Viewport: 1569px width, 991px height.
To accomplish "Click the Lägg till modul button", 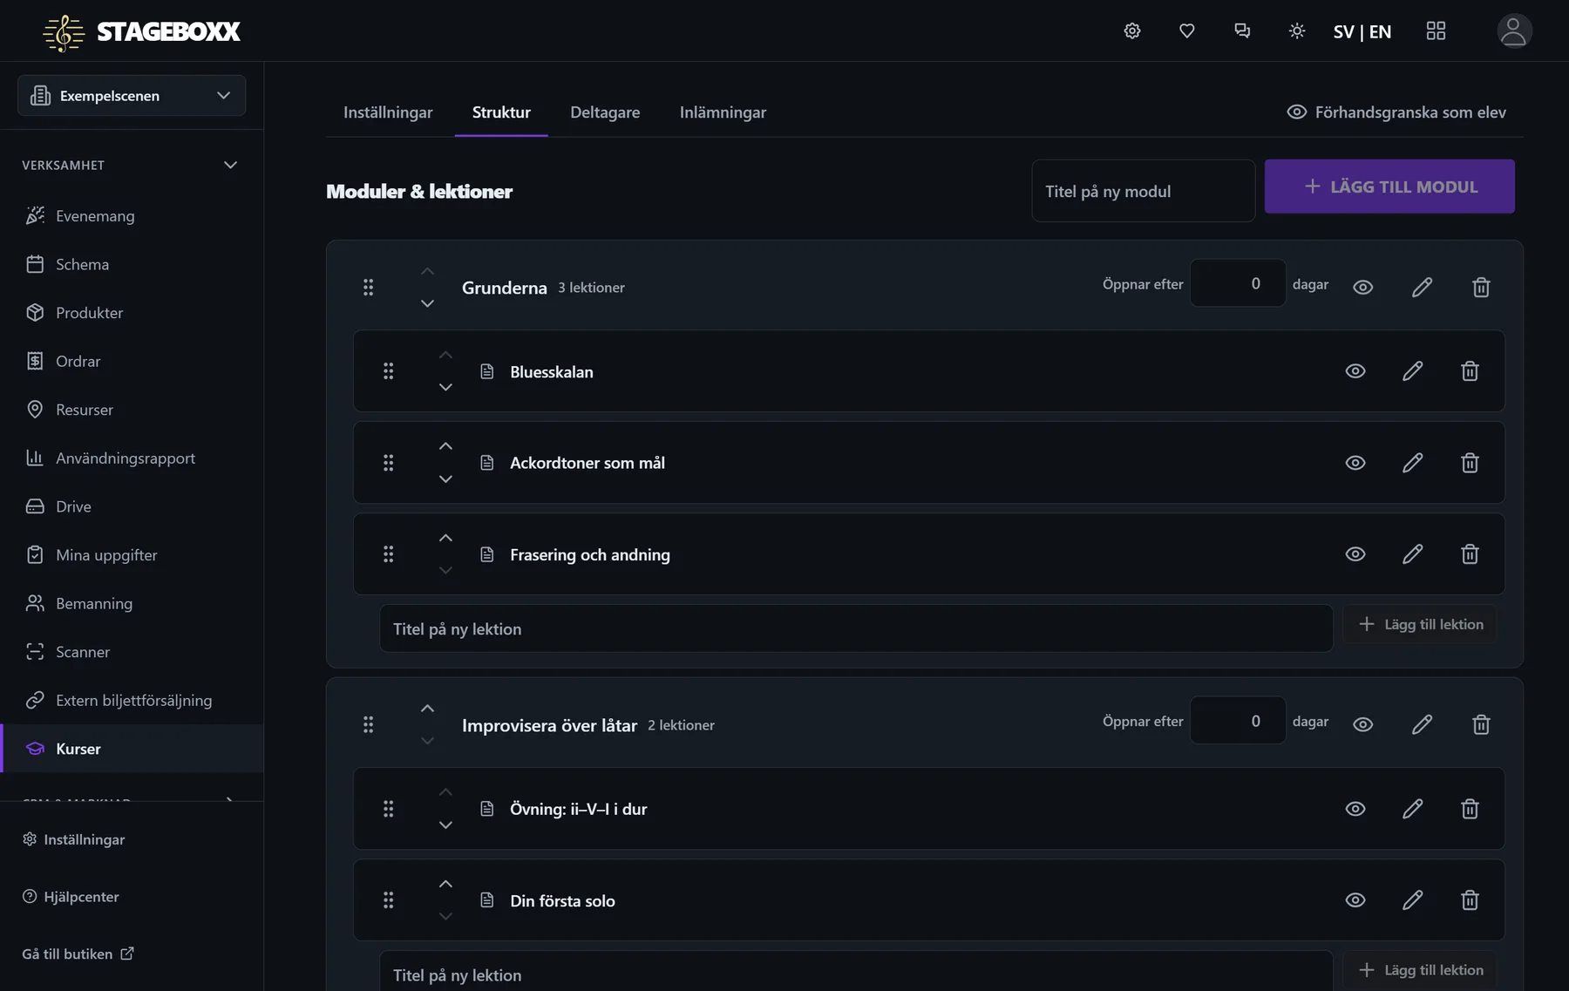I will coord(1389,187).
